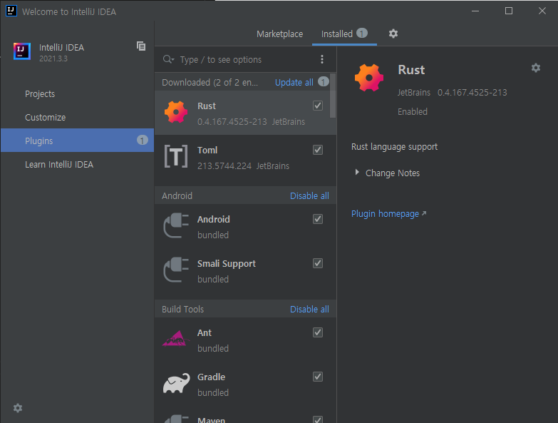Open the gear dropdown in Rust details pane
Viewport: 558px width, 423px height.
(x=536, y=68)
